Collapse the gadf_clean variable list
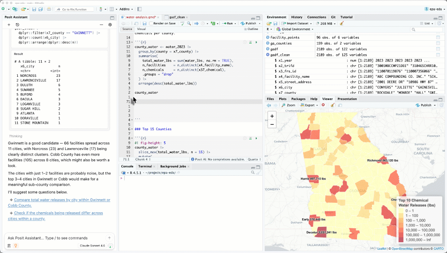The image size is (447, 253). [268, 55]
